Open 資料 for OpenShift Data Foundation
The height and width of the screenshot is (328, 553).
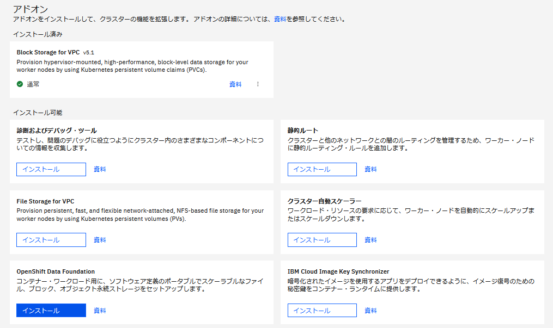point(100,310)
